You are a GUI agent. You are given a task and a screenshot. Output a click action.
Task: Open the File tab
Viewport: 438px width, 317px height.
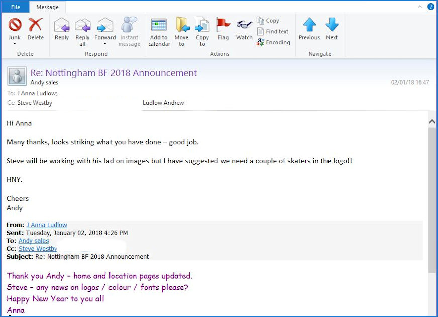[15, 7]
